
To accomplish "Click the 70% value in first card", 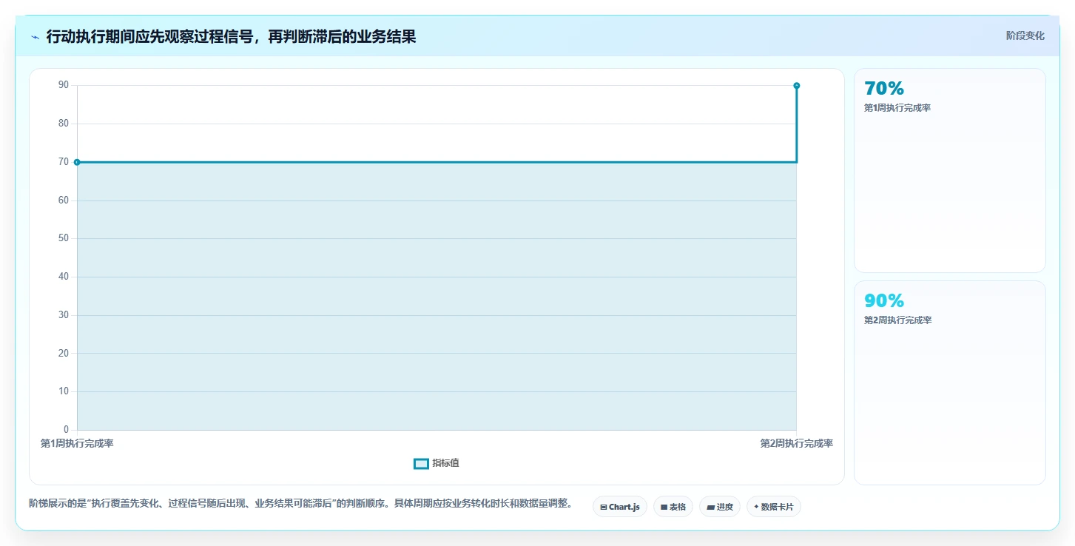I will (x=884, y=89).
